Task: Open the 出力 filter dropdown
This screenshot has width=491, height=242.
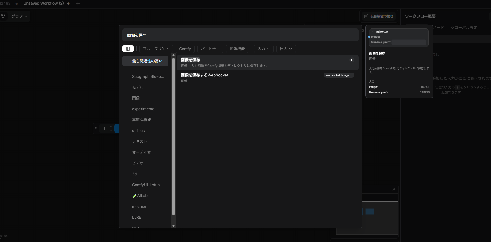Action: (286, 49)
